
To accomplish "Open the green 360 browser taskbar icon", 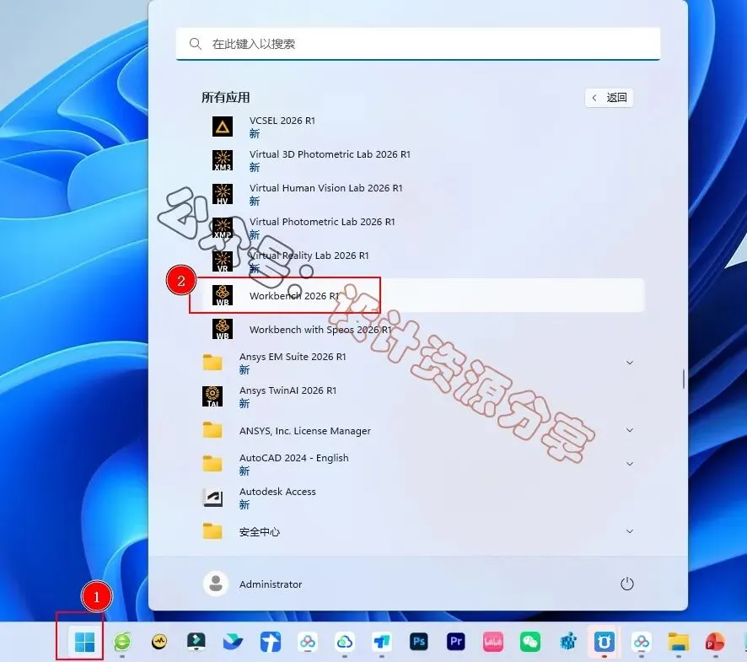I will pos(122,642).
